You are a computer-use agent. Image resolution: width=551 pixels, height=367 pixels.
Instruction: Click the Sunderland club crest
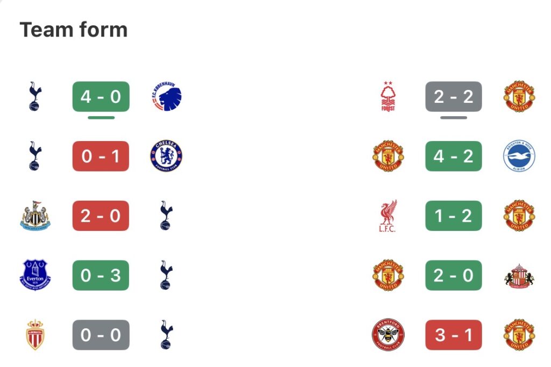click(519, 276)
